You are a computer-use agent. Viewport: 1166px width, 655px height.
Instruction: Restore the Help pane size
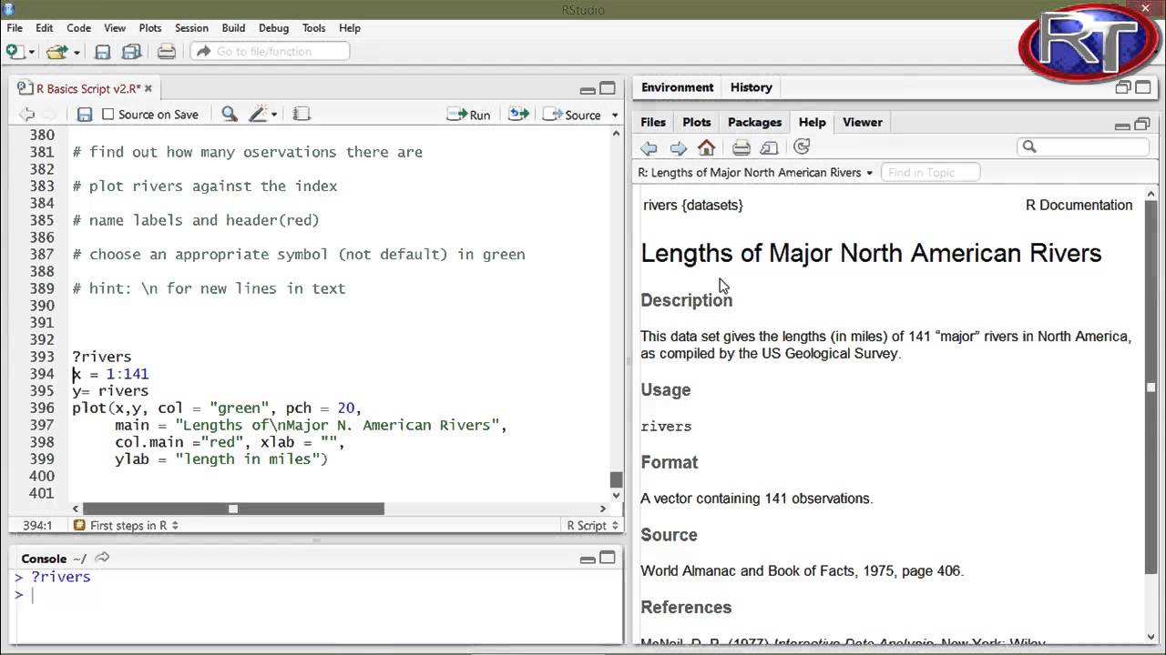click(x=1142, y=124)
